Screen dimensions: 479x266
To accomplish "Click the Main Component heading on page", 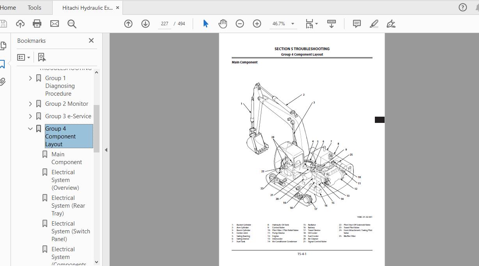I will click(245, 62).
